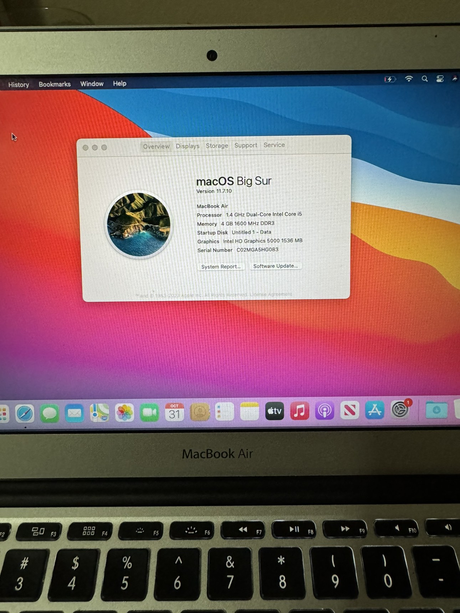Open the History menu
Screen dimensions: 460x613
pos(19,85)
